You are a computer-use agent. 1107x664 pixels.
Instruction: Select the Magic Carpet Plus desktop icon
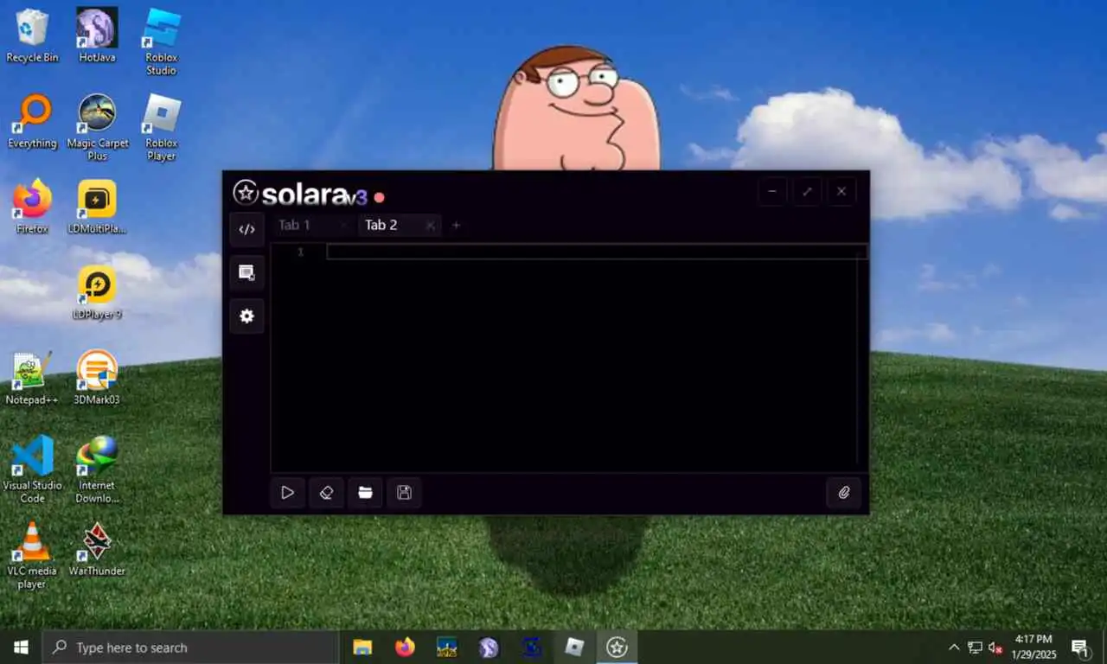coord(97,127)
